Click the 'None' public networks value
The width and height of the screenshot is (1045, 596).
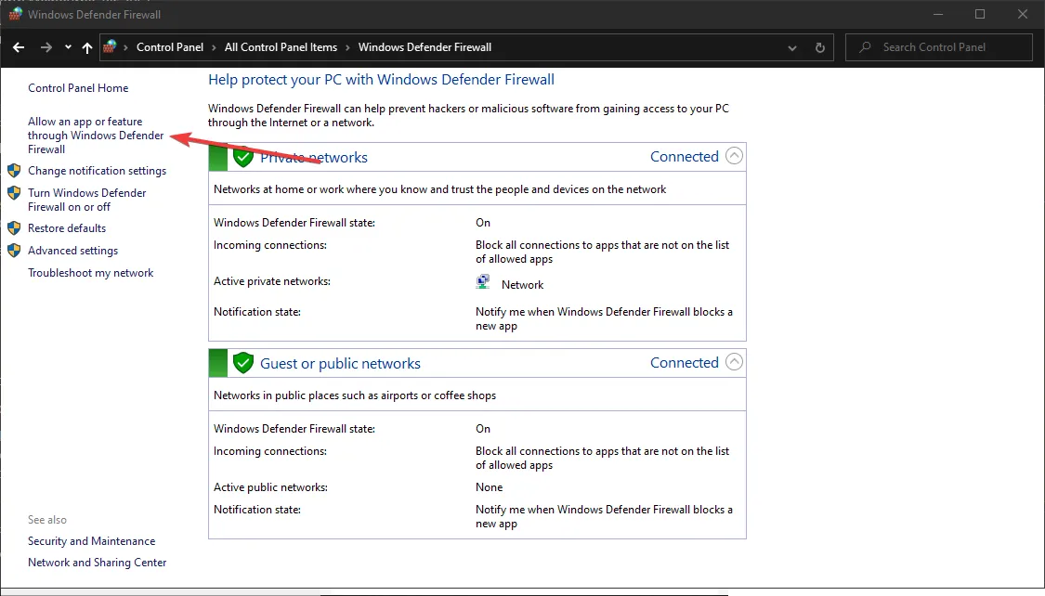(490, 487)
